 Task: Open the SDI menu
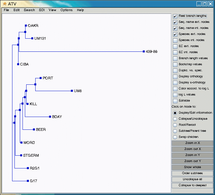(x=42, y=10)
